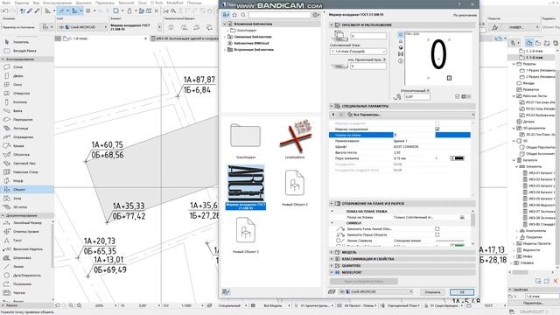Collapse 'Специальные параметры' section
560x315 pixels.
pos(332,106)
